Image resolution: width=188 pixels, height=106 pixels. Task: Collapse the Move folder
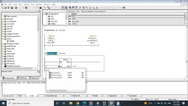pos(3,39)
